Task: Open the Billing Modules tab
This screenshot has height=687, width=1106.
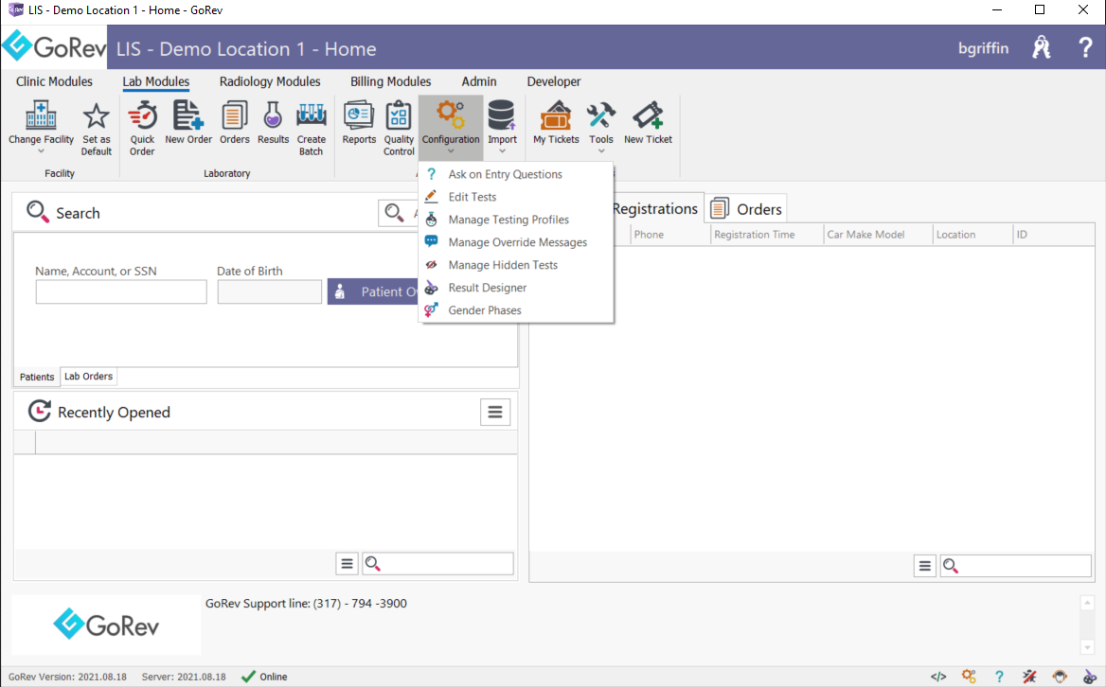Action: [x=390, y=81]
